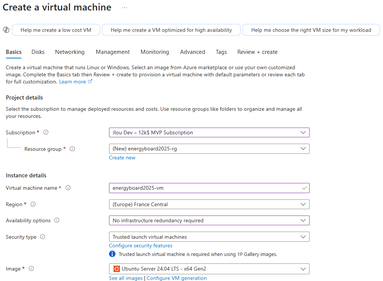The image size is (383, 281).
Task: Open the Resource group dropdown
Action: click(x=209, y=149)
